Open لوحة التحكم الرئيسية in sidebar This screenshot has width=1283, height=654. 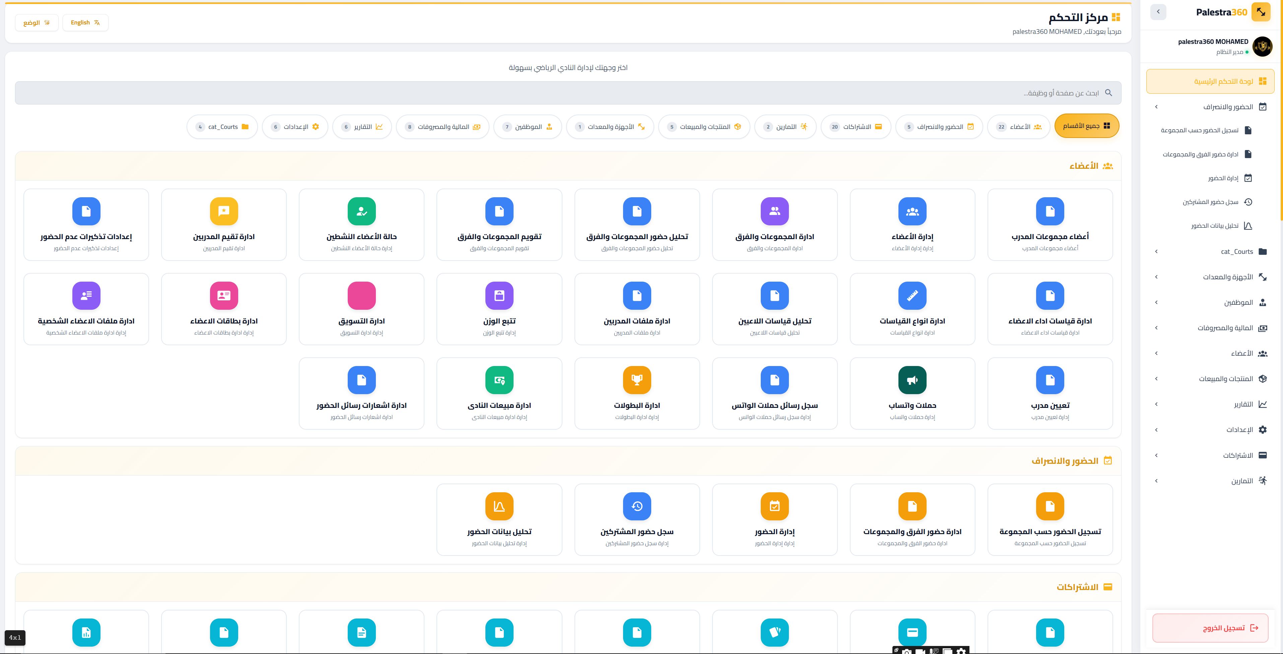[x=1210, y=81]
